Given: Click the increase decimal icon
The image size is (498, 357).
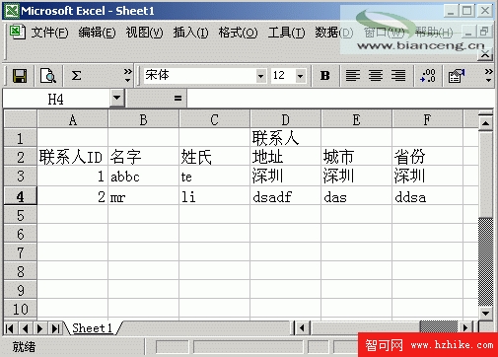Looking at the screenshot, I should pyautogui.click(x=428, y=76).
